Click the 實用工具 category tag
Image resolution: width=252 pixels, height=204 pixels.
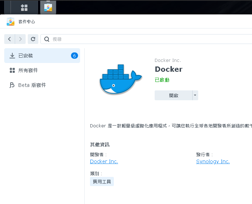(102, 181)
